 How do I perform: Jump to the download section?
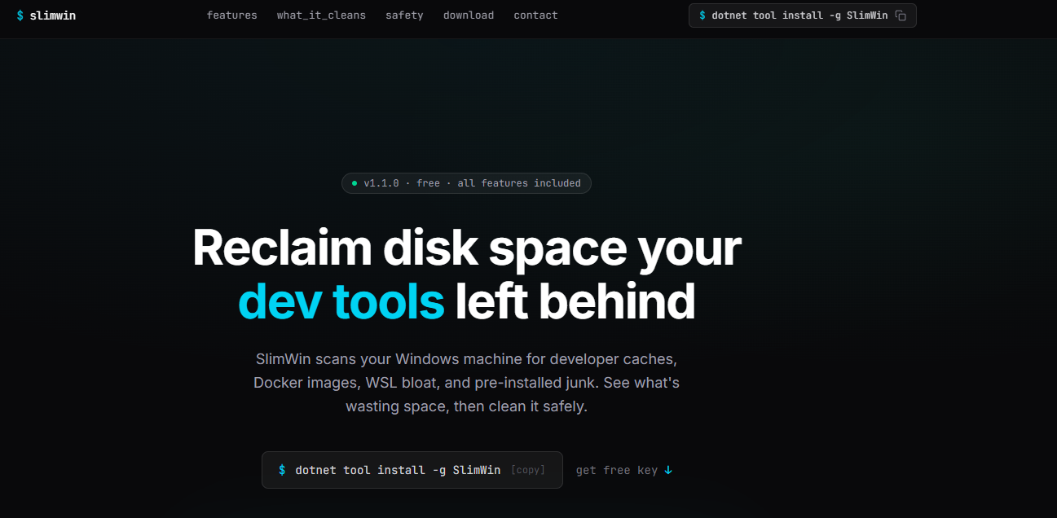click(x=469, y=15)
